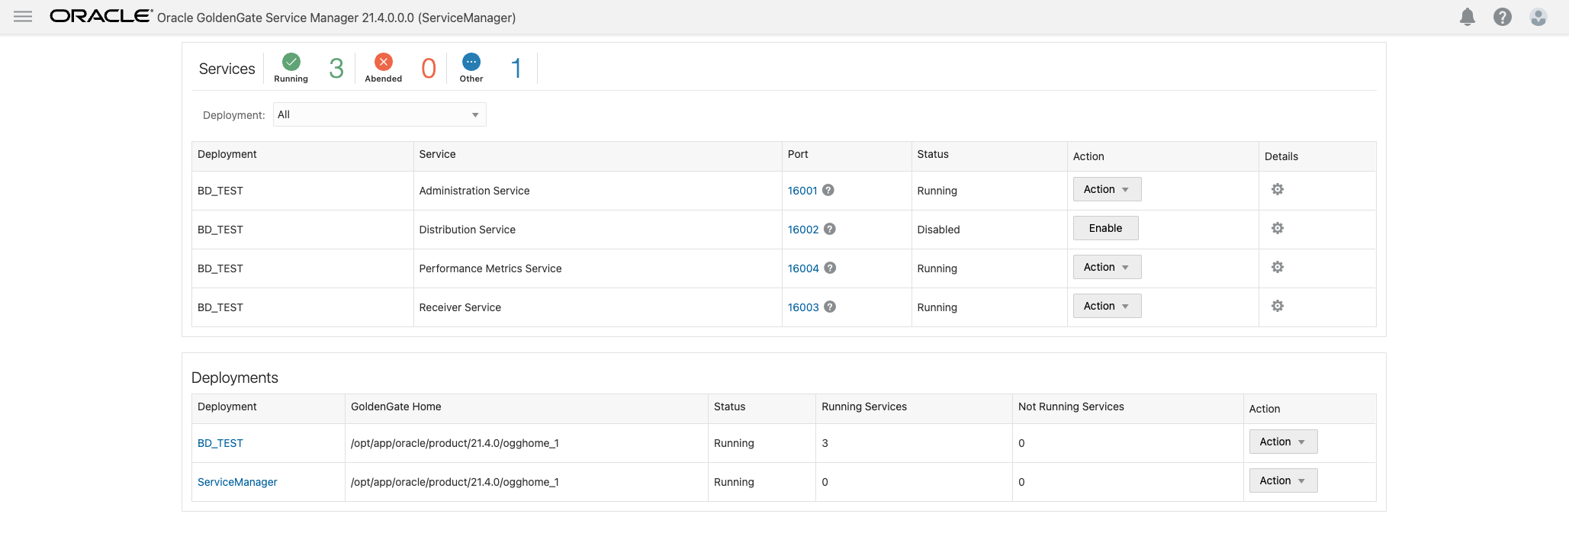Open Action dropdown for ServiceManager deployment
The image size is (1569, 543).
(x=1282, y=480)
